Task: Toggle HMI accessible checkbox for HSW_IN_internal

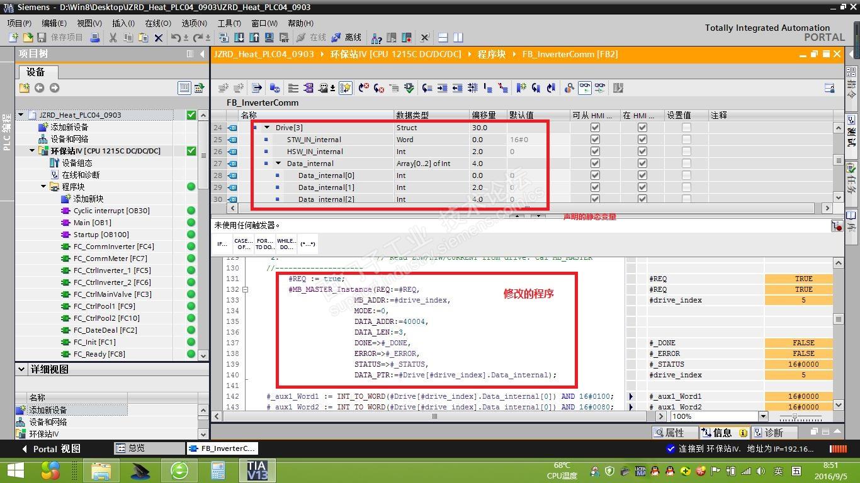Action: (595, 152)
